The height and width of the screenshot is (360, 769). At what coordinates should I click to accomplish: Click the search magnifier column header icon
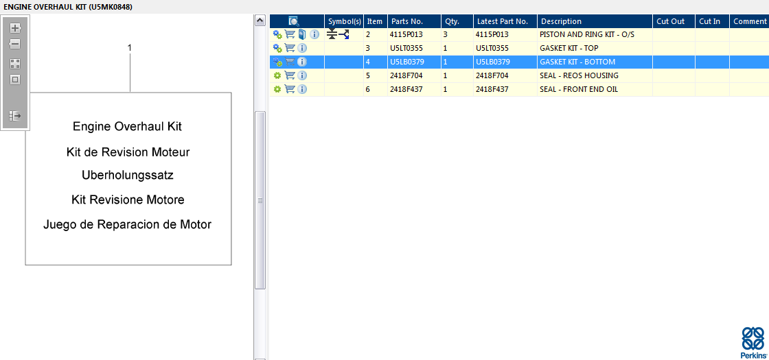(x=294, y=21)
